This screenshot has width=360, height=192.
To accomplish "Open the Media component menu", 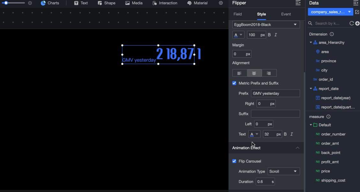I will point(134,3).
